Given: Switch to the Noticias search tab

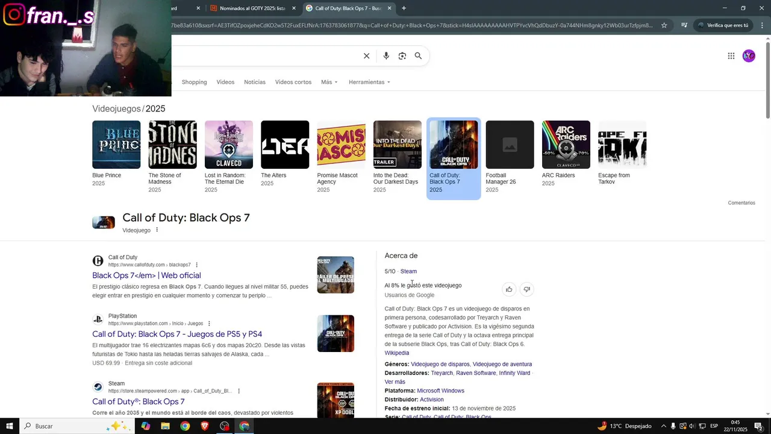Looking at the screenshot, I should 255,82.
